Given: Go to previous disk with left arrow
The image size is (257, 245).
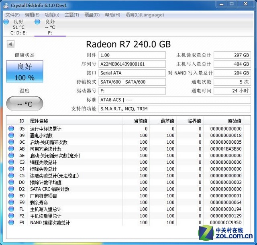Looking at the screenshot, I should click(x=11, y=44).
